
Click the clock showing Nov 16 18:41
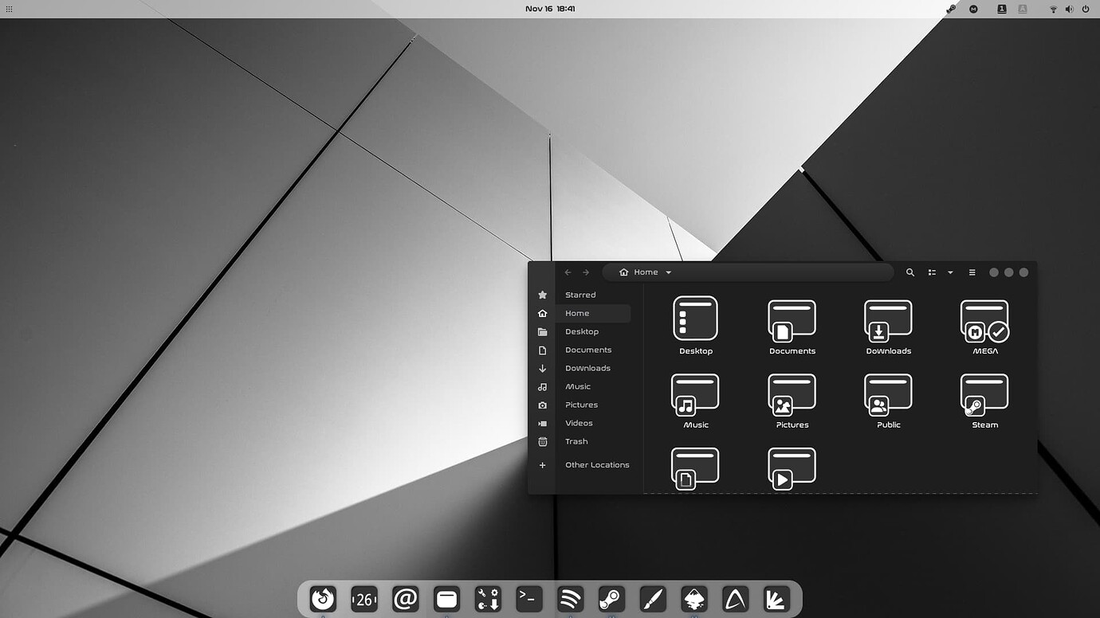[550, 9]
